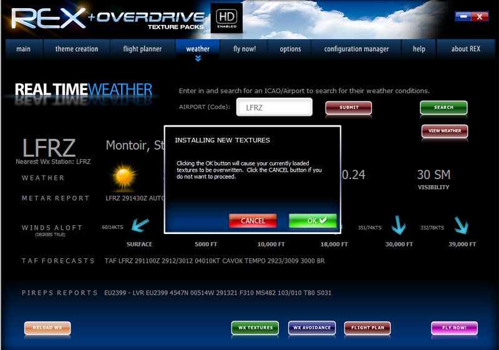The image size is (499, 350).
Task: Open configuration manager tab
Action: tap(356, 49)
